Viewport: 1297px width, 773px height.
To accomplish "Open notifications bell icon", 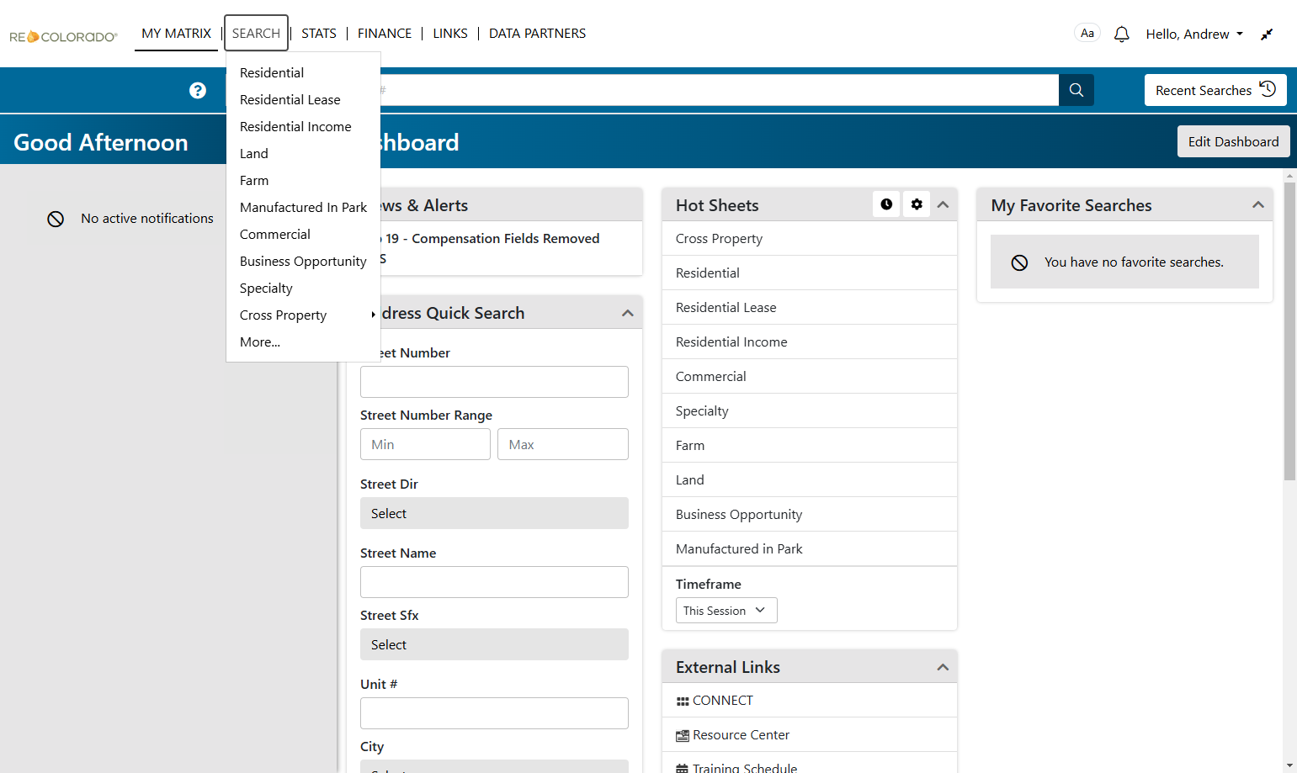I will (1121, 34).
